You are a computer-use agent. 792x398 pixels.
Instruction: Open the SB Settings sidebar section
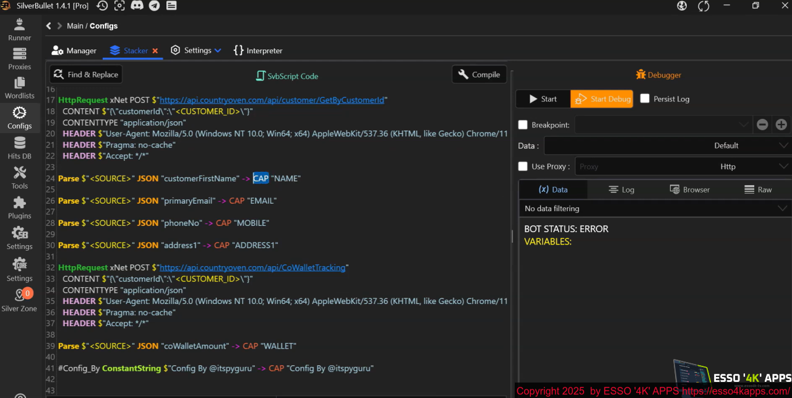coord(20,238)
